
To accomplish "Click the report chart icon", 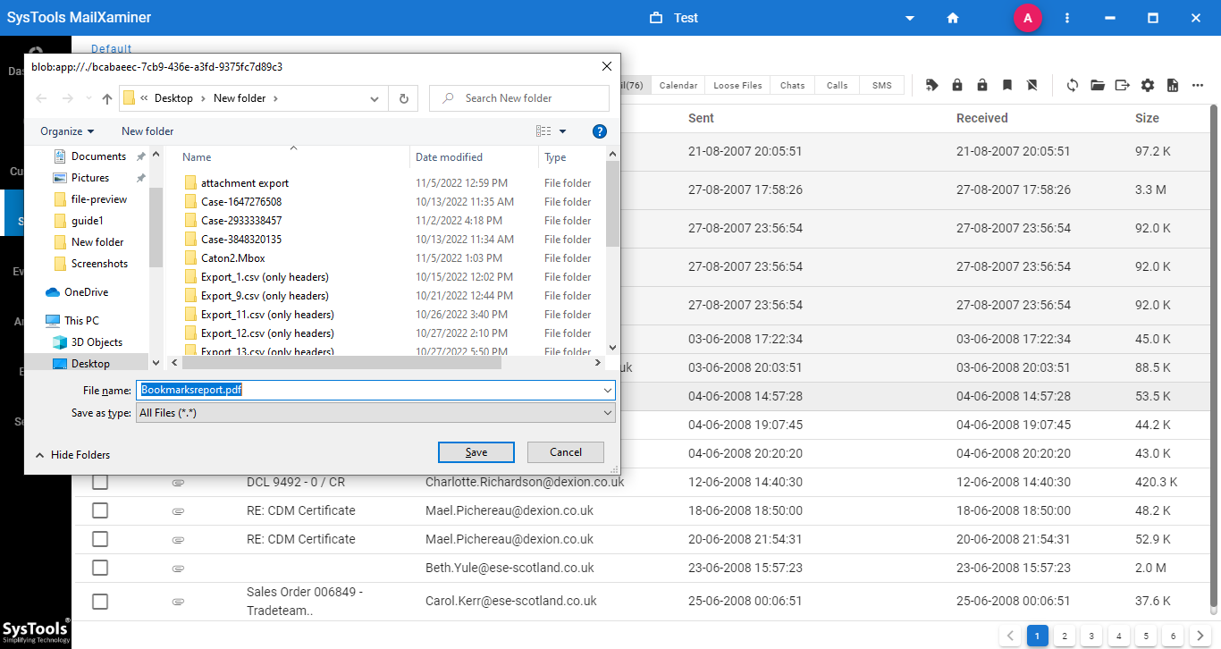I will pos(1173,85).
